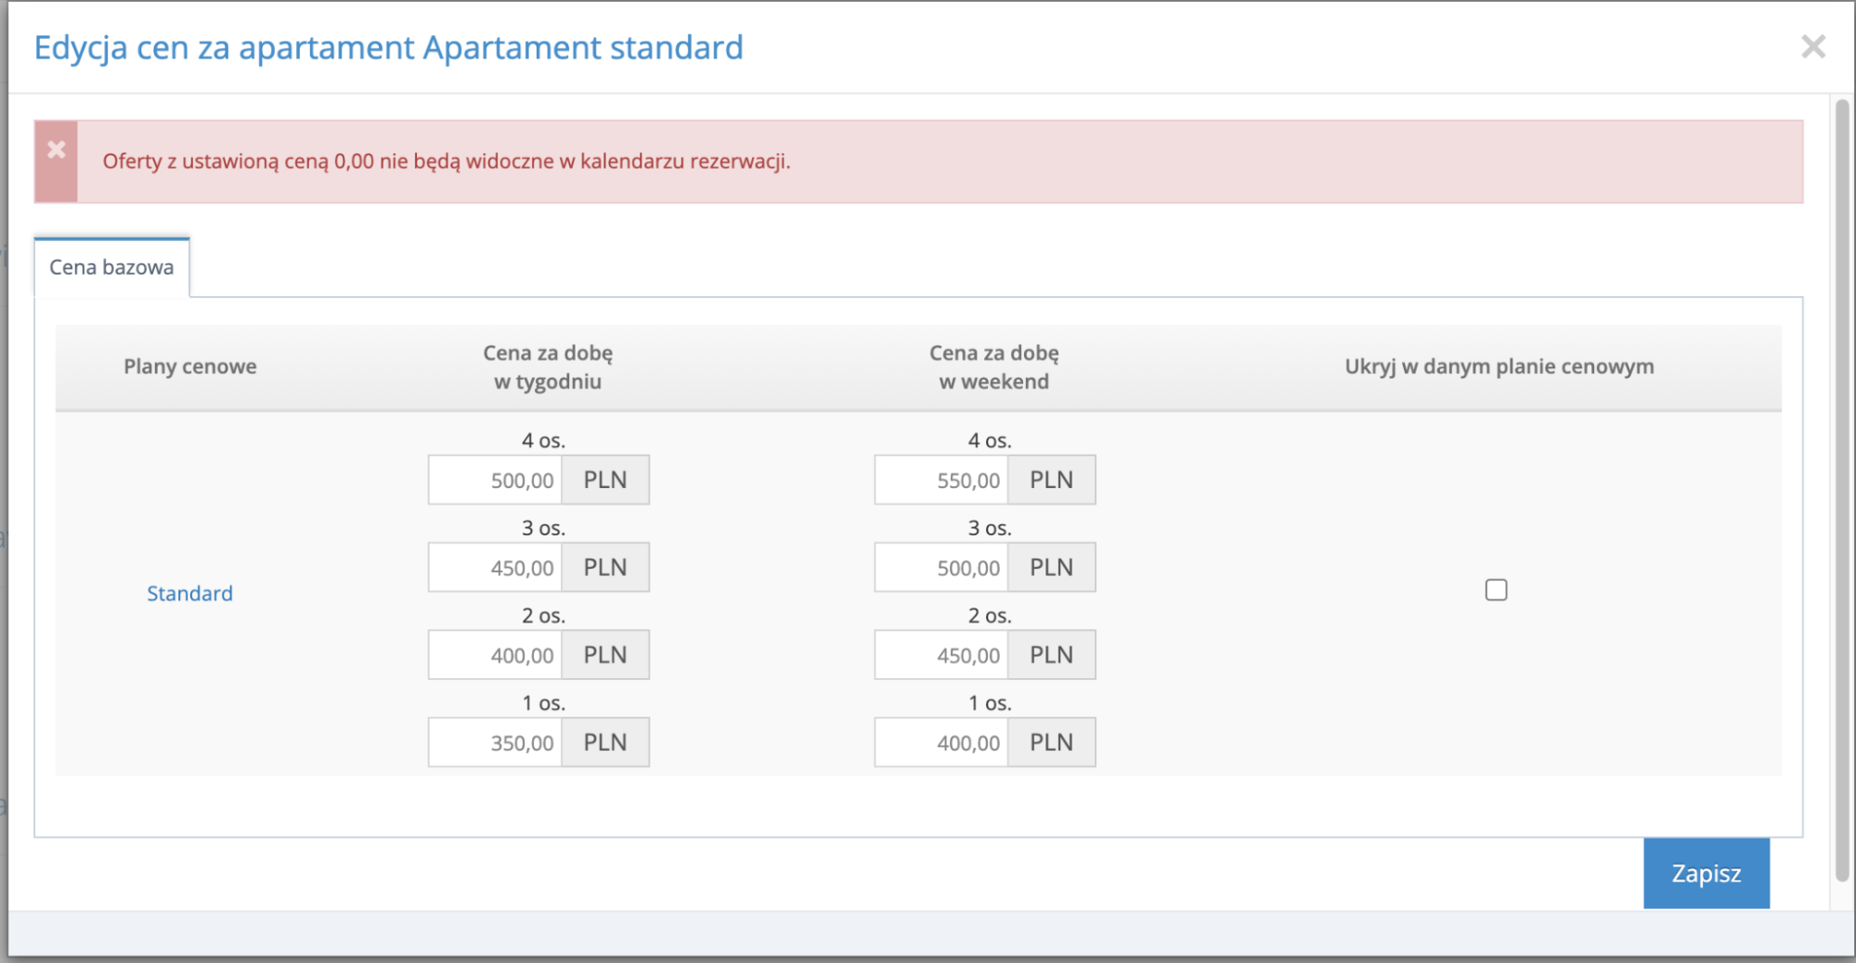Tick the hide in price plan checkbox

(x=1496, y=590)
